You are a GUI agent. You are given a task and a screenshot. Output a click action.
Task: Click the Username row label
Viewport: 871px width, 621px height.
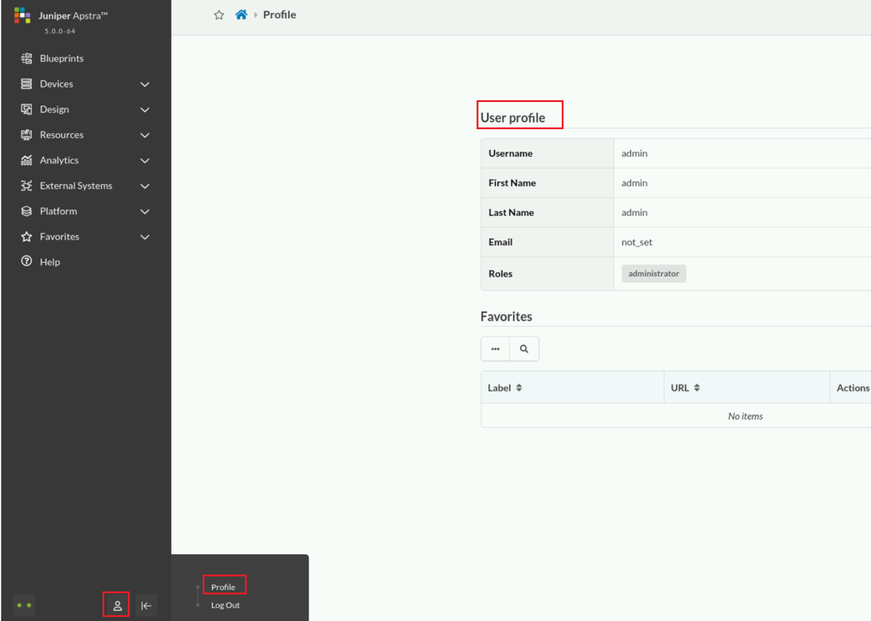pyautogui.click(x=511, y=154)
